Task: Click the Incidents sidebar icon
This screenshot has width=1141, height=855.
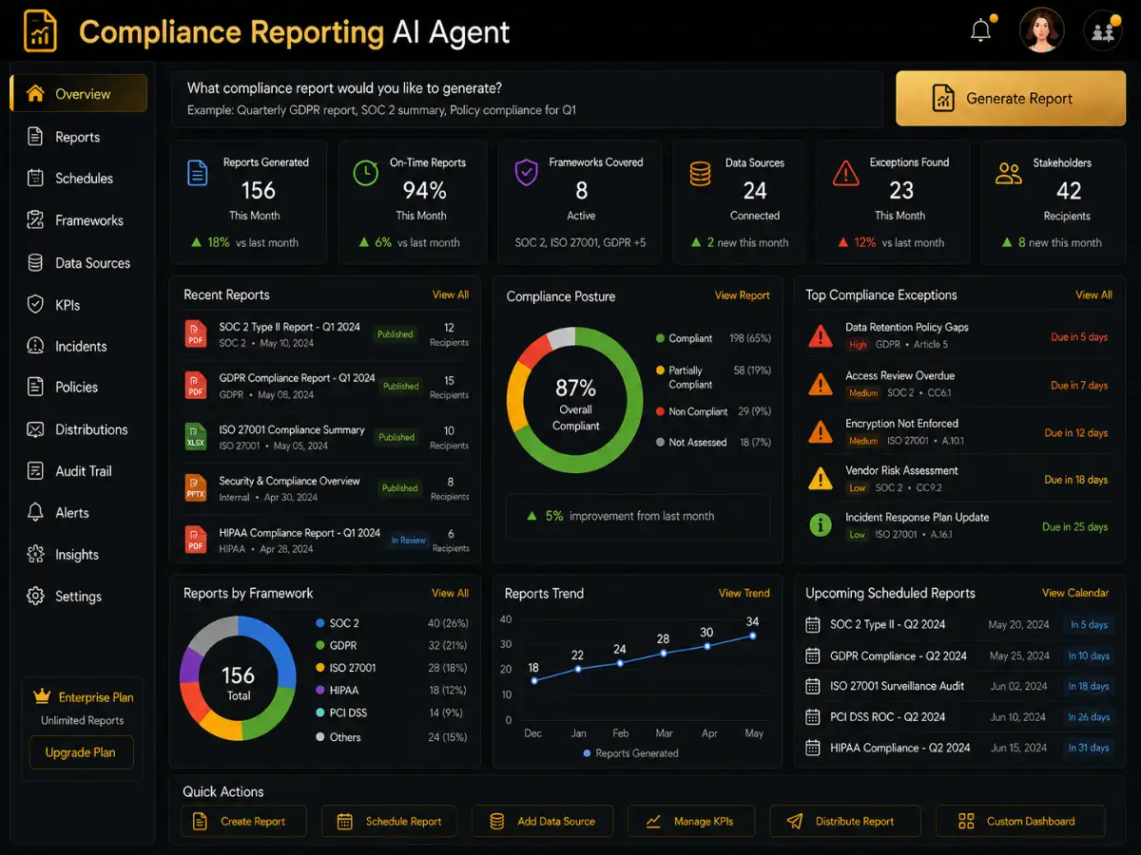Action: (x=35, y=346)
